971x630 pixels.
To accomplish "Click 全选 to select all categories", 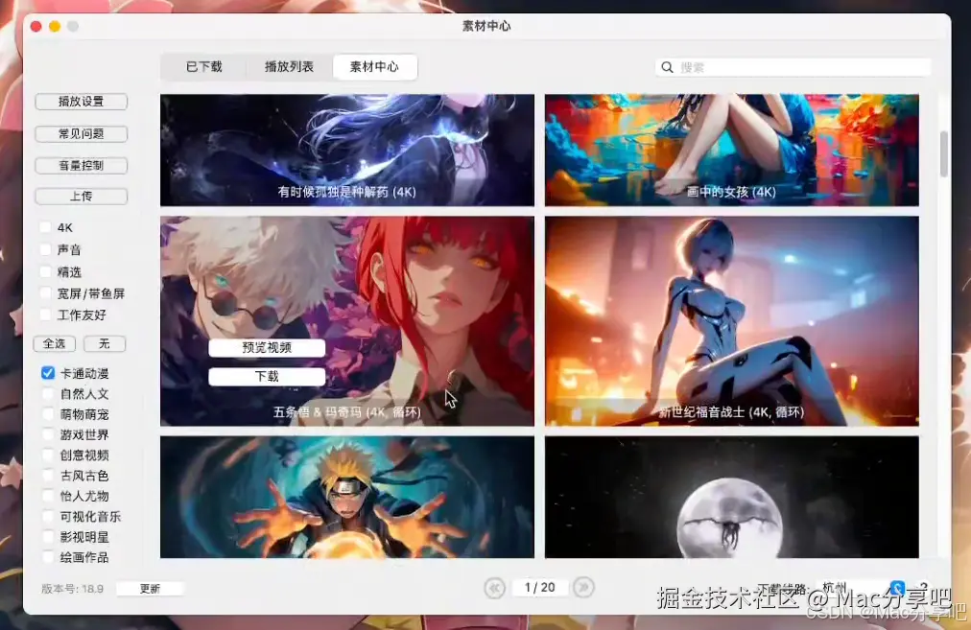I will [54, 343].
